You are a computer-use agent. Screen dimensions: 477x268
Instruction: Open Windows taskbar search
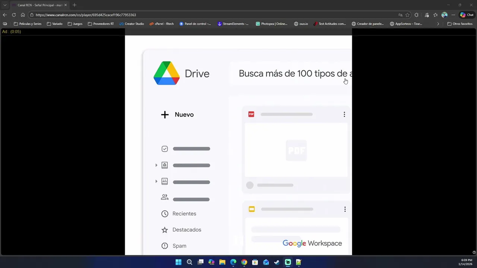(189, 262)
